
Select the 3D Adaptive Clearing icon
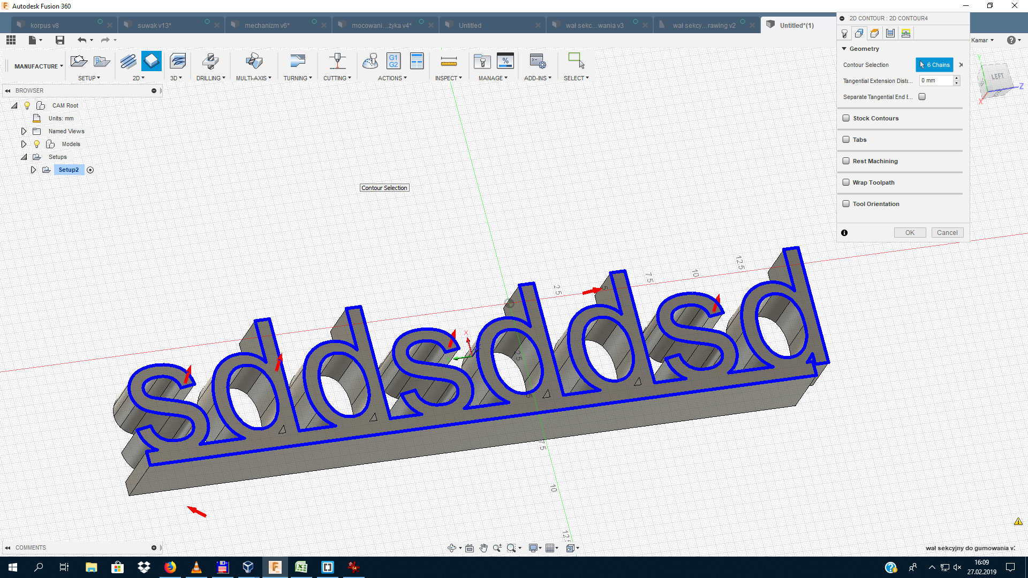178,61
